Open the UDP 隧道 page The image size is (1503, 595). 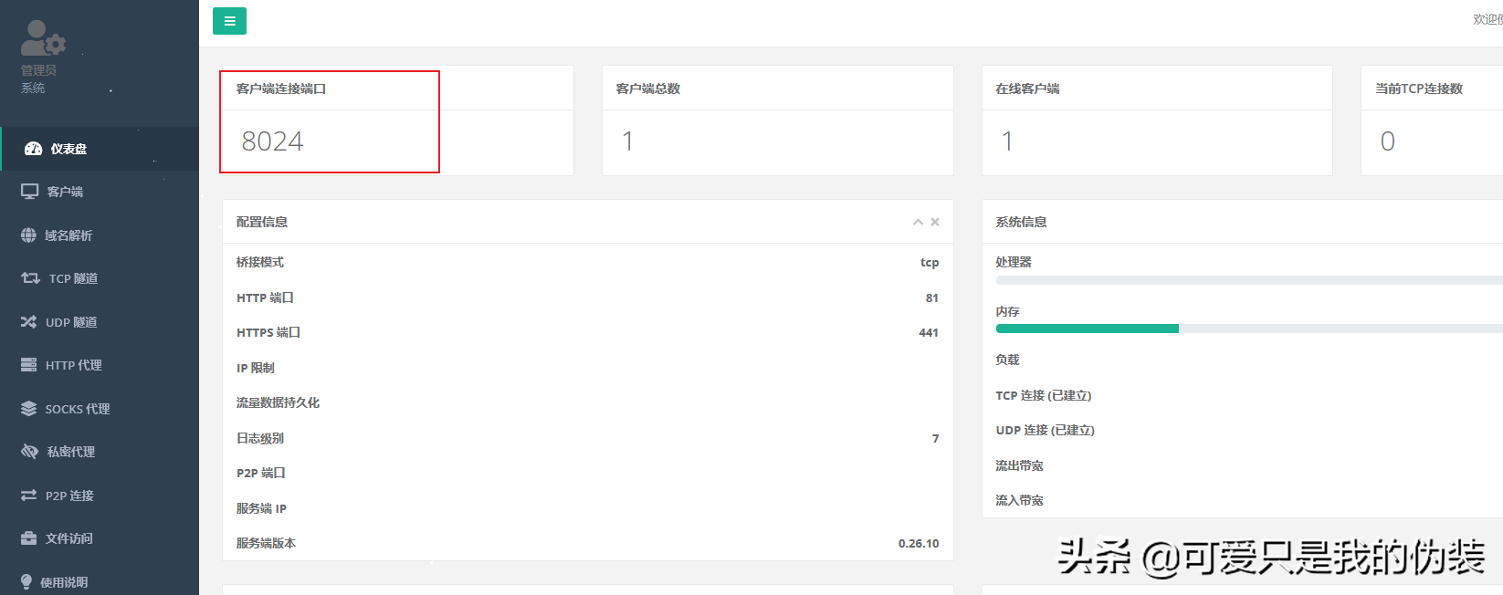[x=100, y=322]
